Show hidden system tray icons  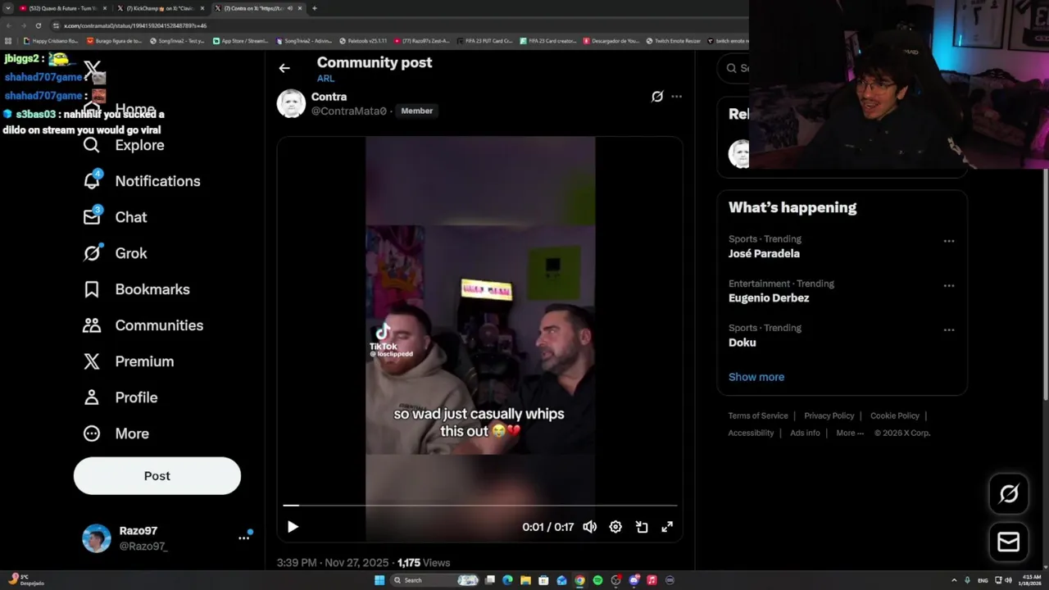click(x=953, y=580)
